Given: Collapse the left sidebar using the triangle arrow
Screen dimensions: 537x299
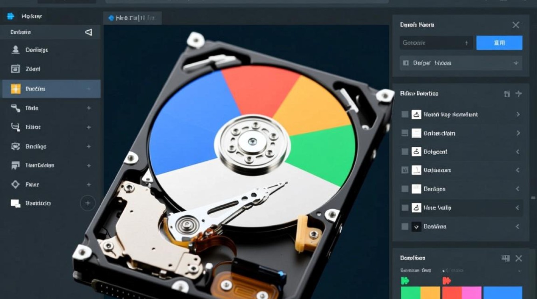Looking at the screenshot, I should 89,32.
